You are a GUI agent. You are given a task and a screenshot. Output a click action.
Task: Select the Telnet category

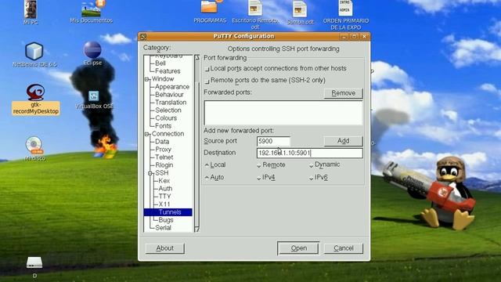tap(164, 157)
